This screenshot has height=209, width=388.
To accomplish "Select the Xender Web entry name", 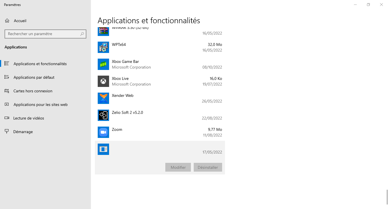I will coord(123,95).
